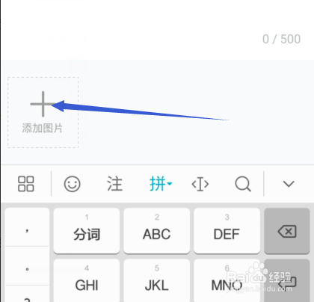Open keyboard search magnifier icon
The width and height of the screenshot is (314, 302).
(243, 184)
